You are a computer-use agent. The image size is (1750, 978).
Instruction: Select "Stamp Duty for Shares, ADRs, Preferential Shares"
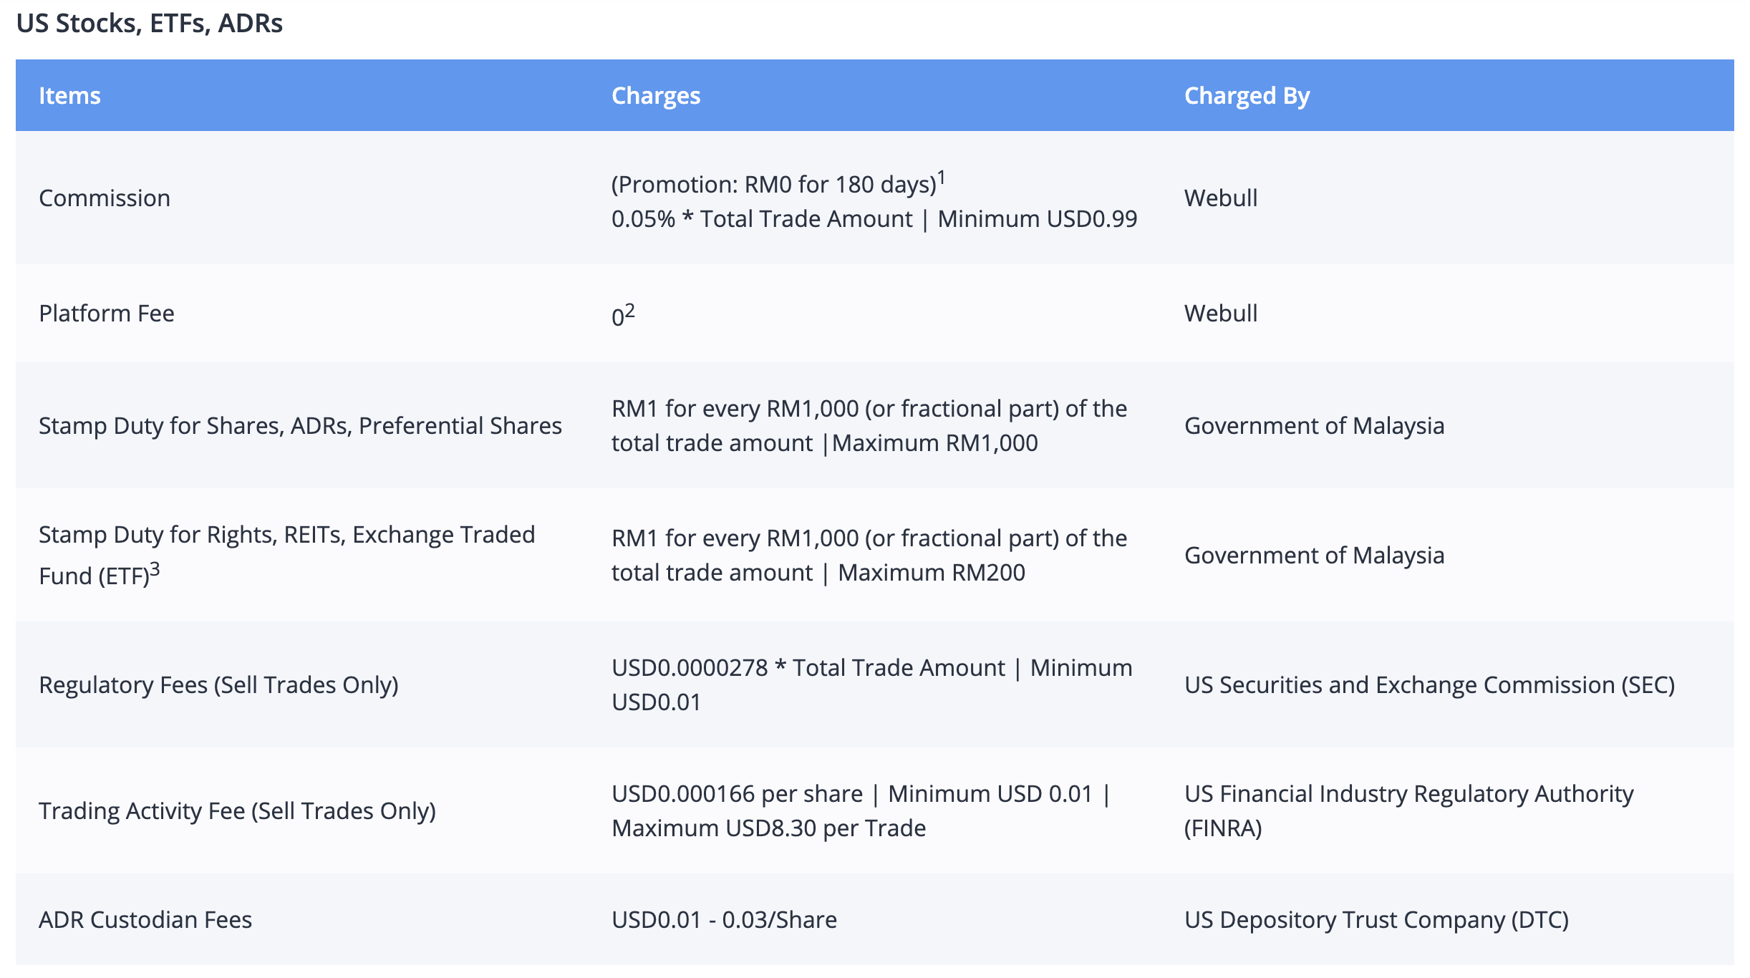tap(300, 426)
